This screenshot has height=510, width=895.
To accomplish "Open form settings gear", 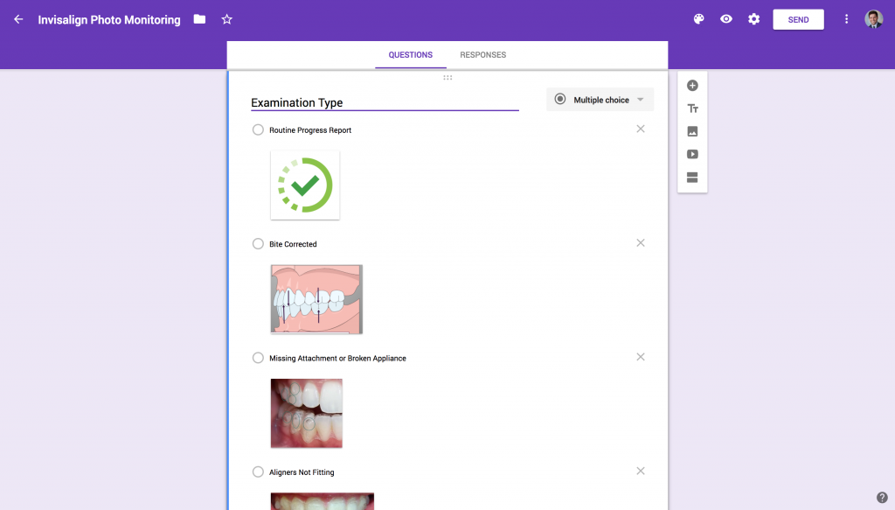I will (754, 19).
